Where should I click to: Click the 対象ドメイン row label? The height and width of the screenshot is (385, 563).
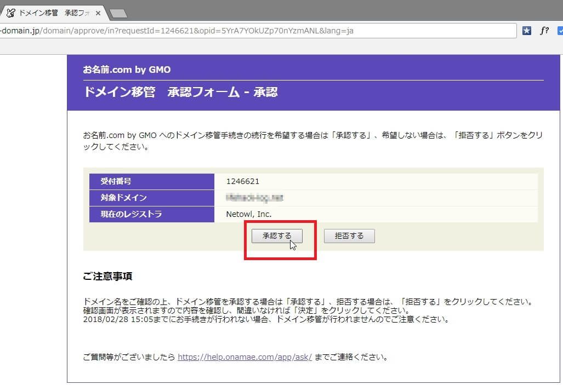click(x=124, y=198)
